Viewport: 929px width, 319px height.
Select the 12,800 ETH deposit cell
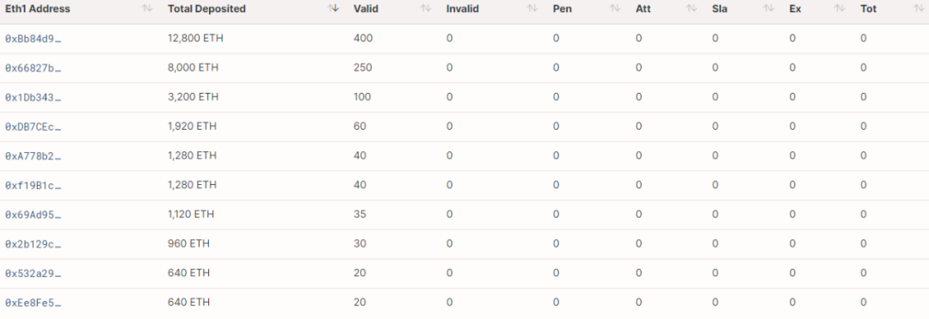[195, 39]
